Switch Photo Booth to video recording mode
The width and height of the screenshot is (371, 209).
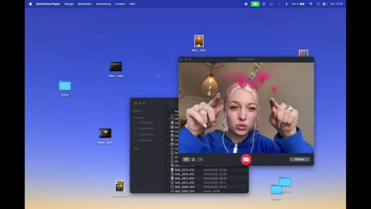click(x=200, y=159)
